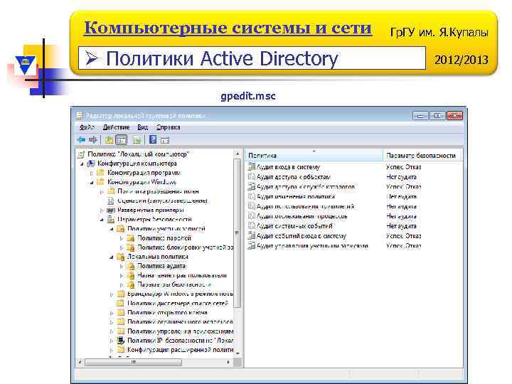This screenshot has height=384, width=512.
Task: Click icon of Аудит входа в систему
Action: point(251,167)
